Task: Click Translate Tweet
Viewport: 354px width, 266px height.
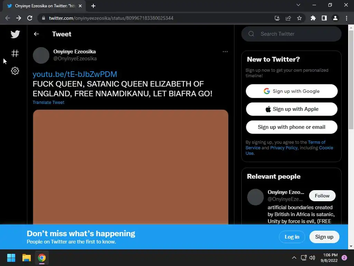Action: (x=48, y=102)
